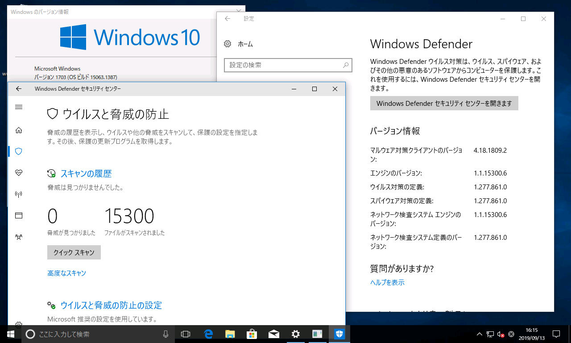Click the Cortana circle icon

point(30,334)
